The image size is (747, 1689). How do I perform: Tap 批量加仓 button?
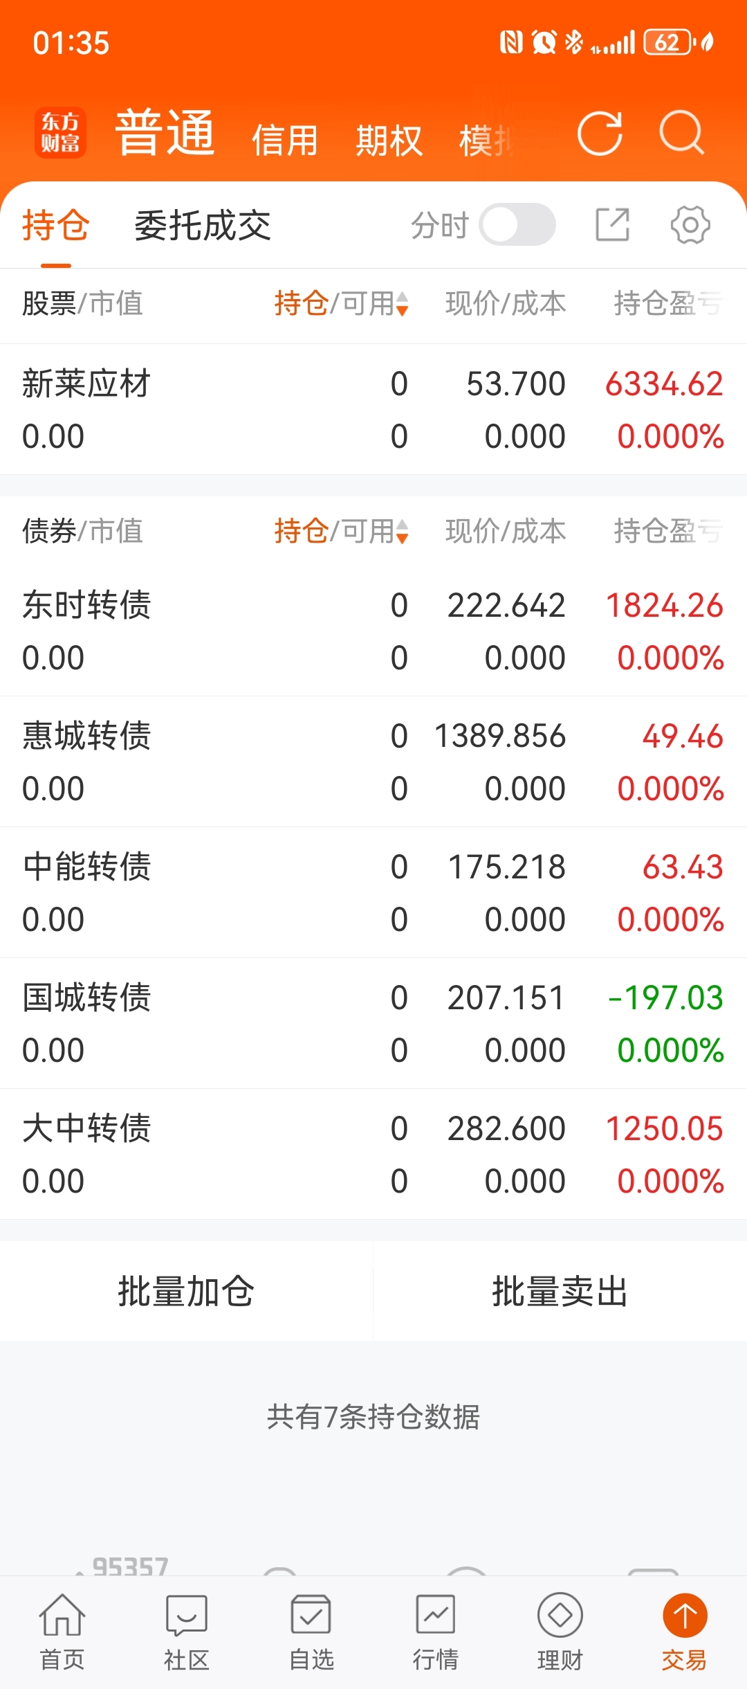tap(186, 1291)
